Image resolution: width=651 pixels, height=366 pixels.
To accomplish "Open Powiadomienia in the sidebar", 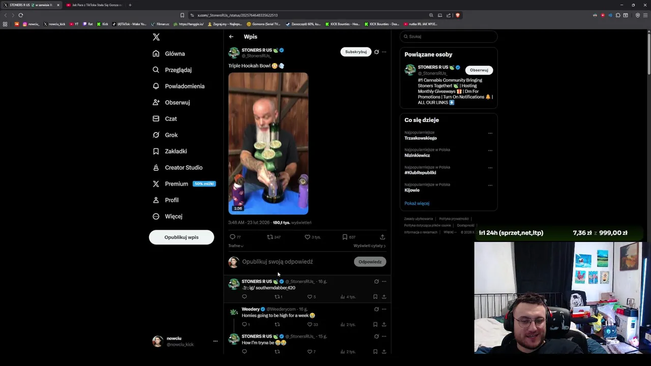I will [179, 86].
